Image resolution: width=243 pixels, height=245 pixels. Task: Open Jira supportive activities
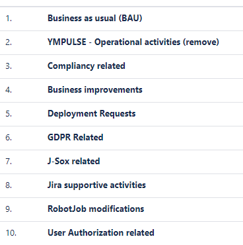click(x=96, y=185)
